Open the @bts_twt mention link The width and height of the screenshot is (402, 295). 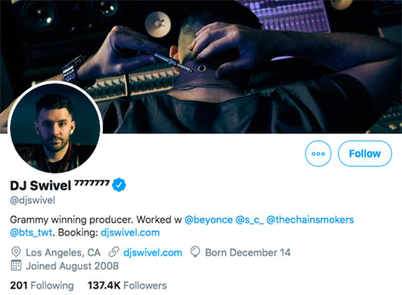tap(31, 232)
